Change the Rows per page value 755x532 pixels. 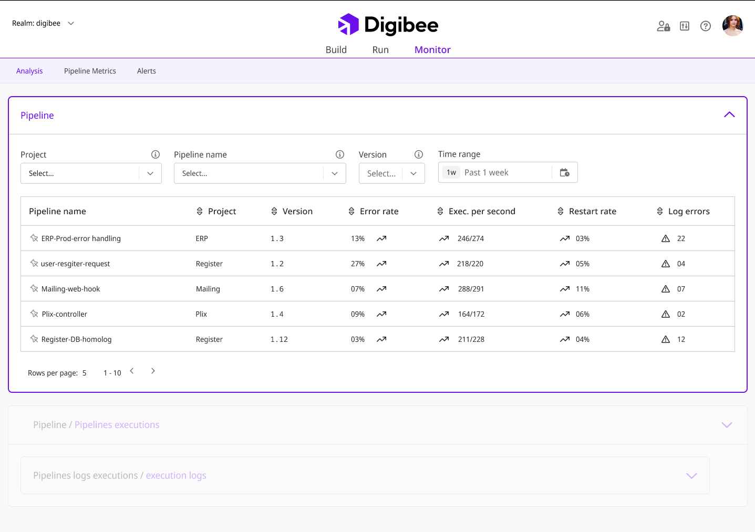[x=85, y=373]
